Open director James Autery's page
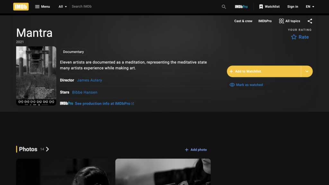Viewport: 329px width, 185px height. coord(89,80)
